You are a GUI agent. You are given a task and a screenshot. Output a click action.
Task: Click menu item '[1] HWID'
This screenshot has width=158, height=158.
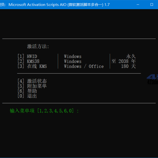click(x=27, y=56)
